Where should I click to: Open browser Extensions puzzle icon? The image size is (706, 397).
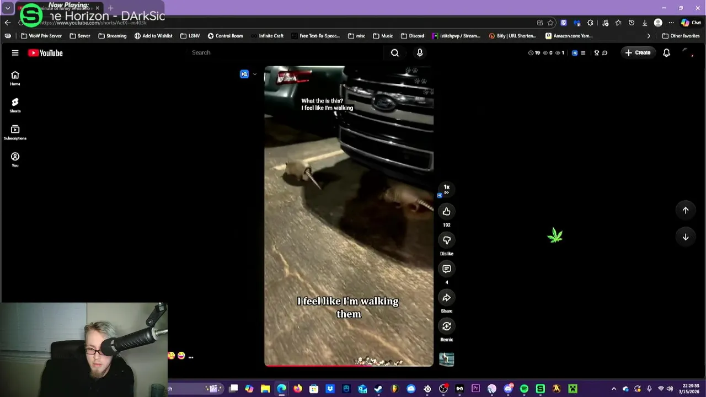pyautogui.click(x=590, y=23)
